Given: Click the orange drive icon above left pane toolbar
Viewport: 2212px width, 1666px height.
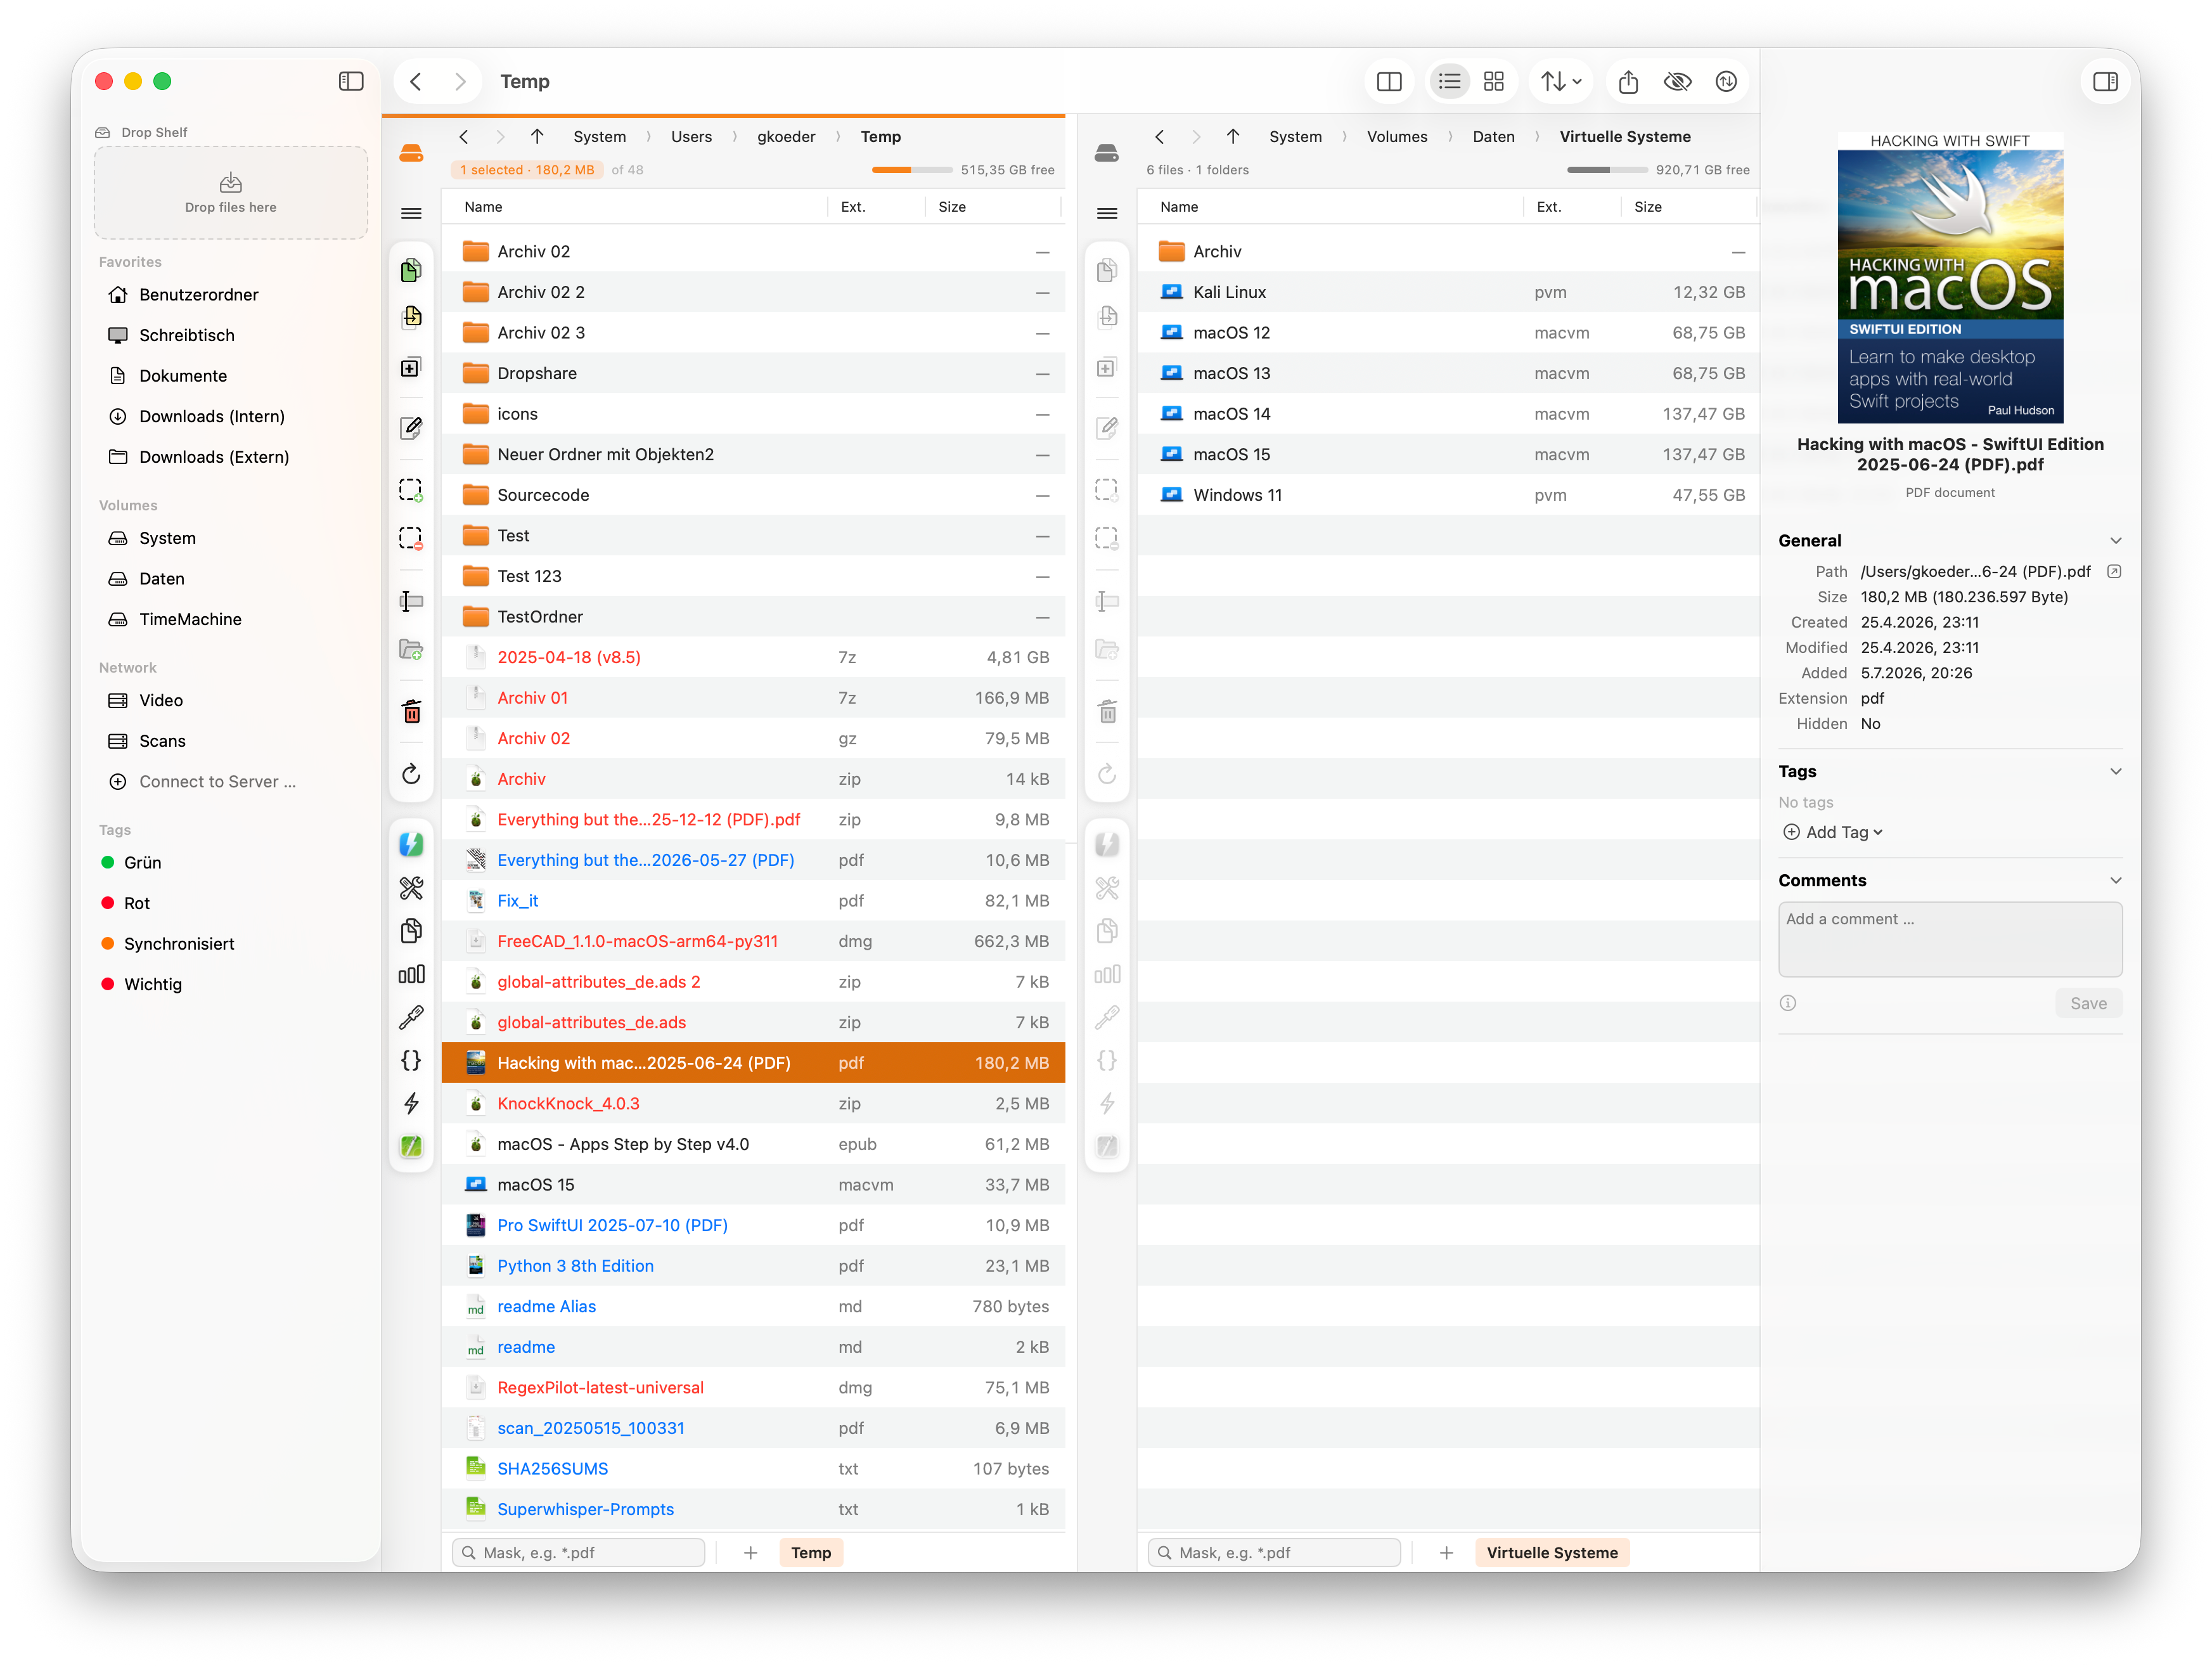Looking at the screenshot, I should pyautogui.click(x=411, y=153).
